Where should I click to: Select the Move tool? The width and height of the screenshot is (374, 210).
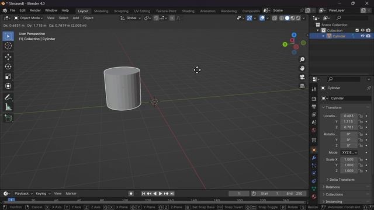(8, 57)
